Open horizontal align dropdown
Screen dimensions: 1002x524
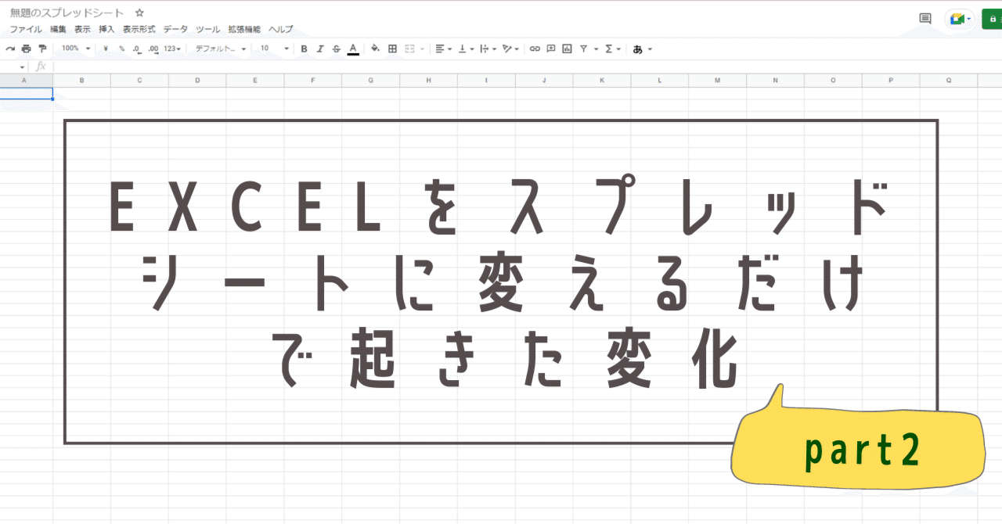443,48
